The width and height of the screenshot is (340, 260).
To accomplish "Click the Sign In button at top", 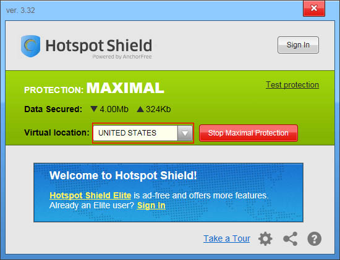I will point(298,45).
